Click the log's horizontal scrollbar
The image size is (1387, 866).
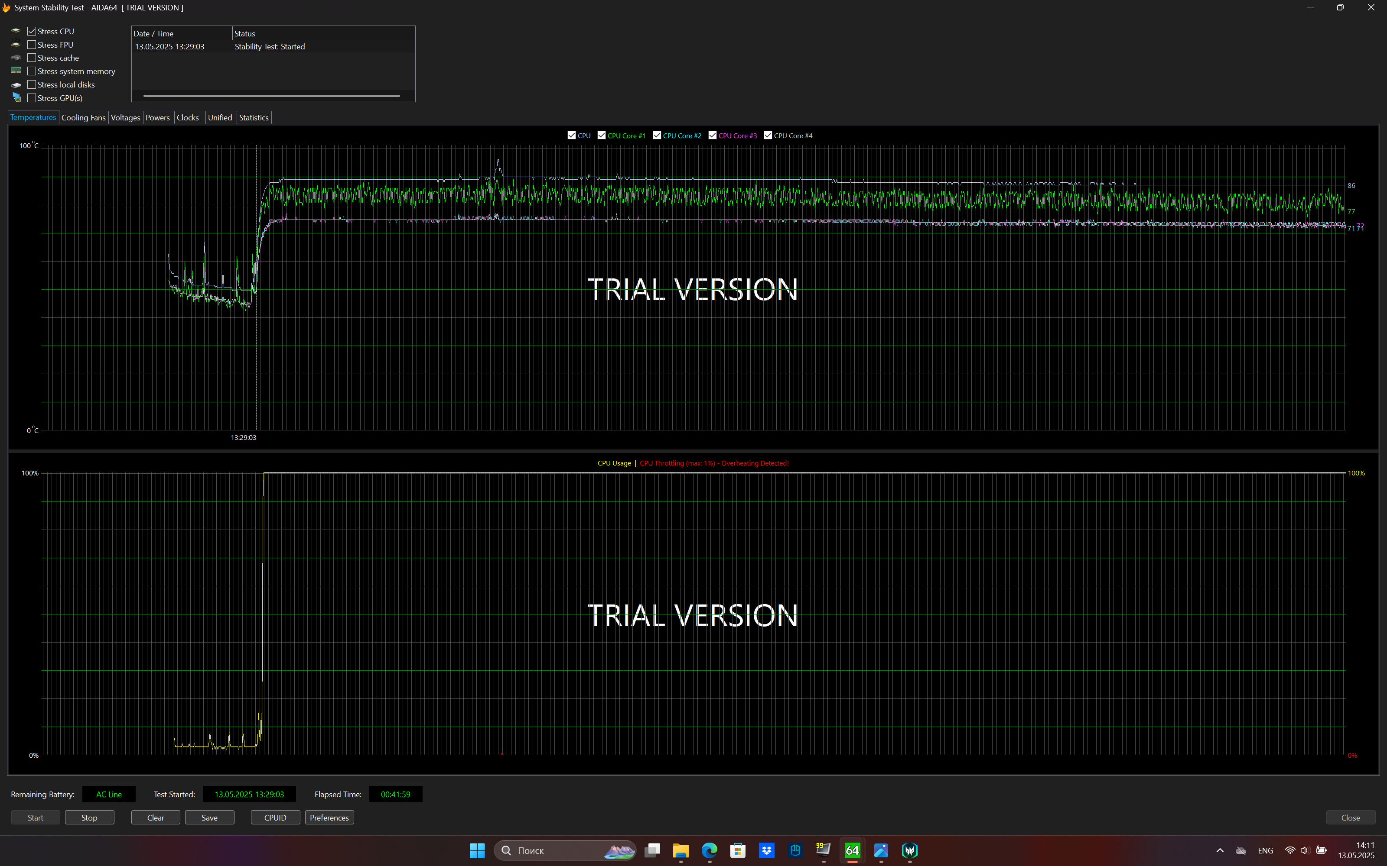pyautogui.click(x=272, y=96)
